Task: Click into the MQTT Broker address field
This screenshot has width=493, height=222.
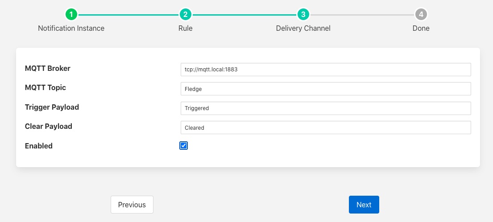Action: (325, 70)
